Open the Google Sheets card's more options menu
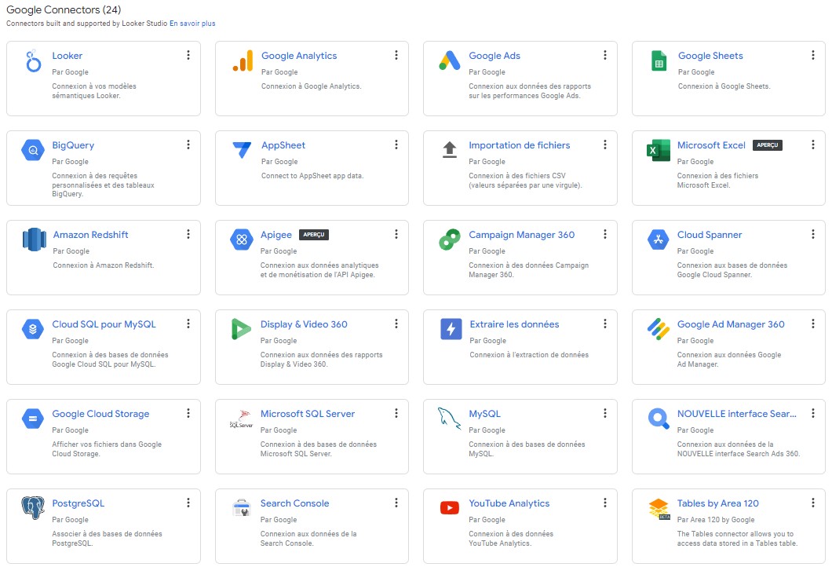 [813, 55]
